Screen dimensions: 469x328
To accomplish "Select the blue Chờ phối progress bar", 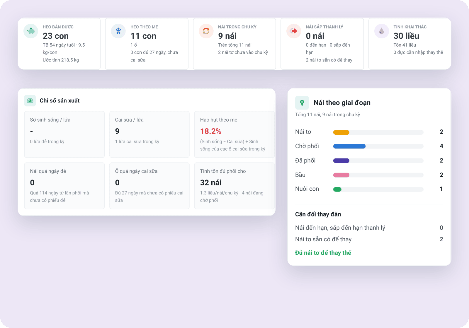I will pyautogui.click(x=349, y=146).
